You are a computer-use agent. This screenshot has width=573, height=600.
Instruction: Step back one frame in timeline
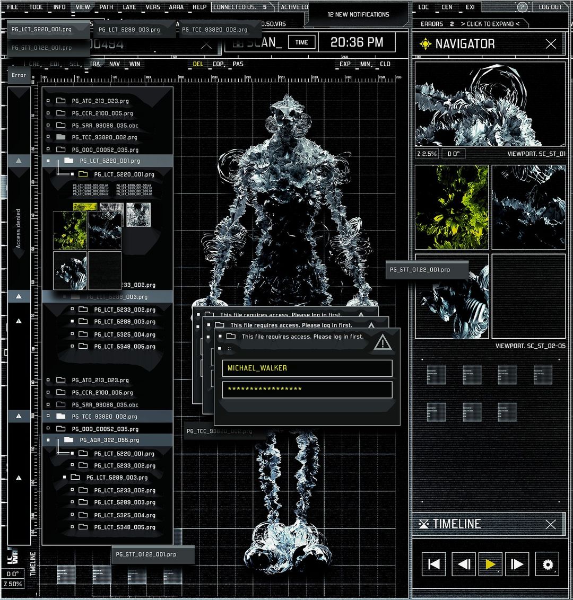pos(464,563)
